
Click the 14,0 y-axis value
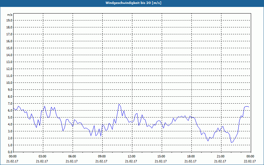coord(9,55)
